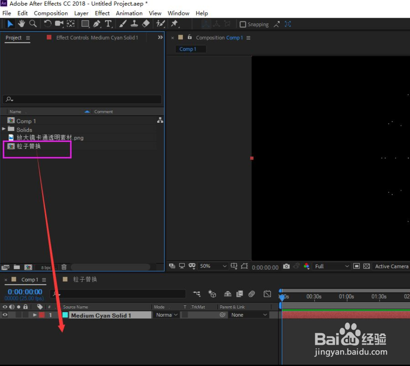Select the Clone Stamp tool
The height and width of the screenshot is (366, 410).
[134, 24]
